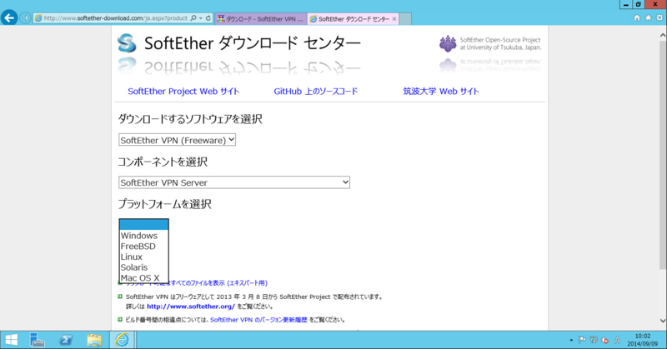This screenshot has height=349, width=667.
Task: Open SoftEther Project Web サイト link
Action: coord(183,92)
